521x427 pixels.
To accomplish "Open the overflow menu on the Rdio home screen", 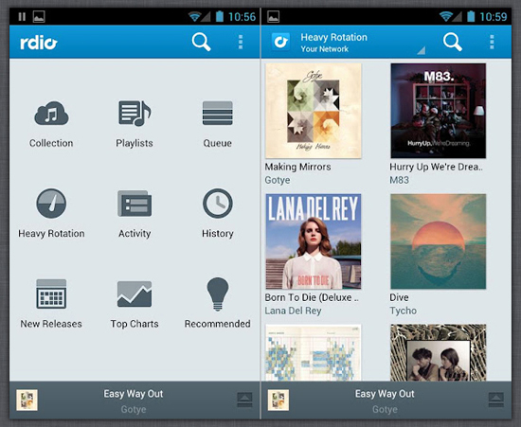I will (x=241, y=43).
